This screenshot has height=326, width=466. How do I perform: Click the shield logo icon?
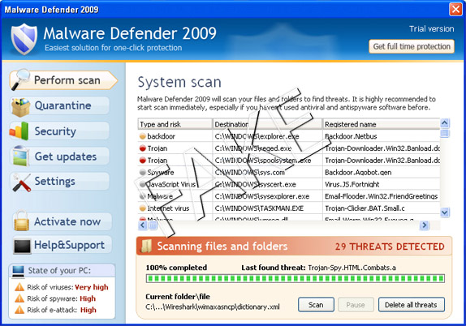(x=24, y=39)
